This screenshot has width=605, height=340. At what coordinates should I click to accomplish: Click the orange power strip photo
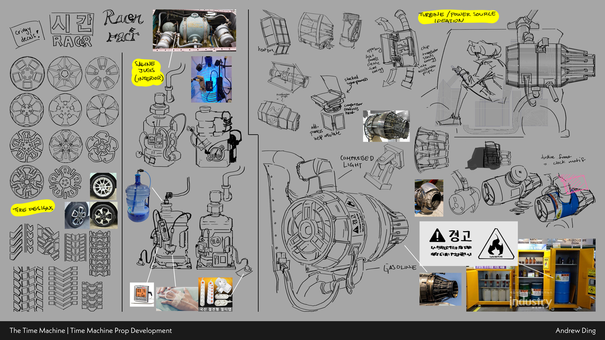click(215, 294)
